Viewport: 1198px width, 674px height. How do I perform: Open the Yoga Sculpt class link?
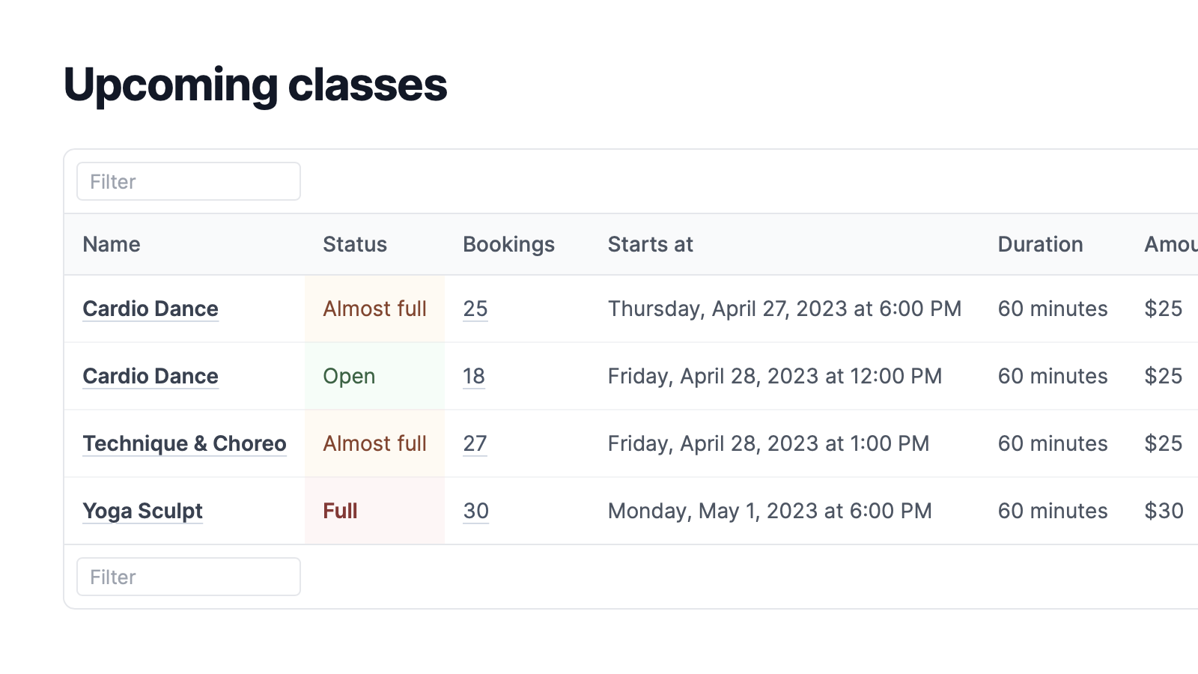[x=142, y=511]
